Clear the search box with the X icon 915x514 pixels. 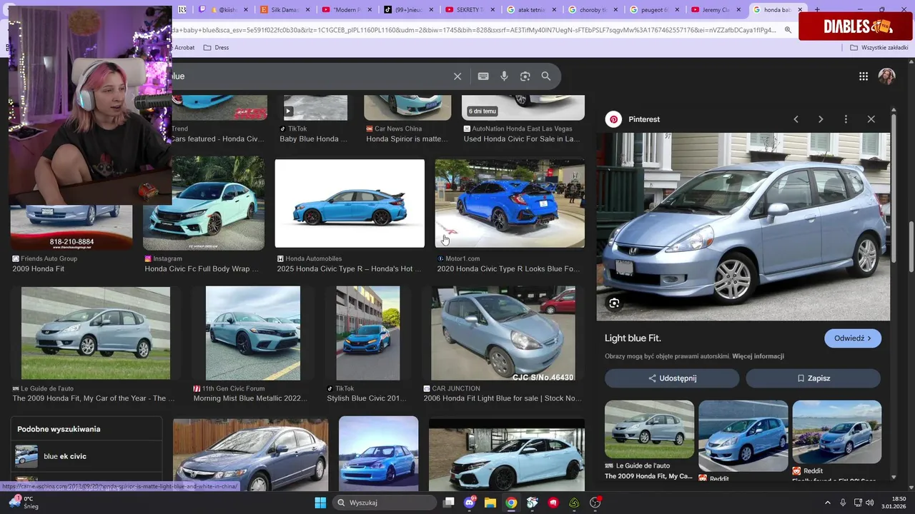tap(457, 76)
